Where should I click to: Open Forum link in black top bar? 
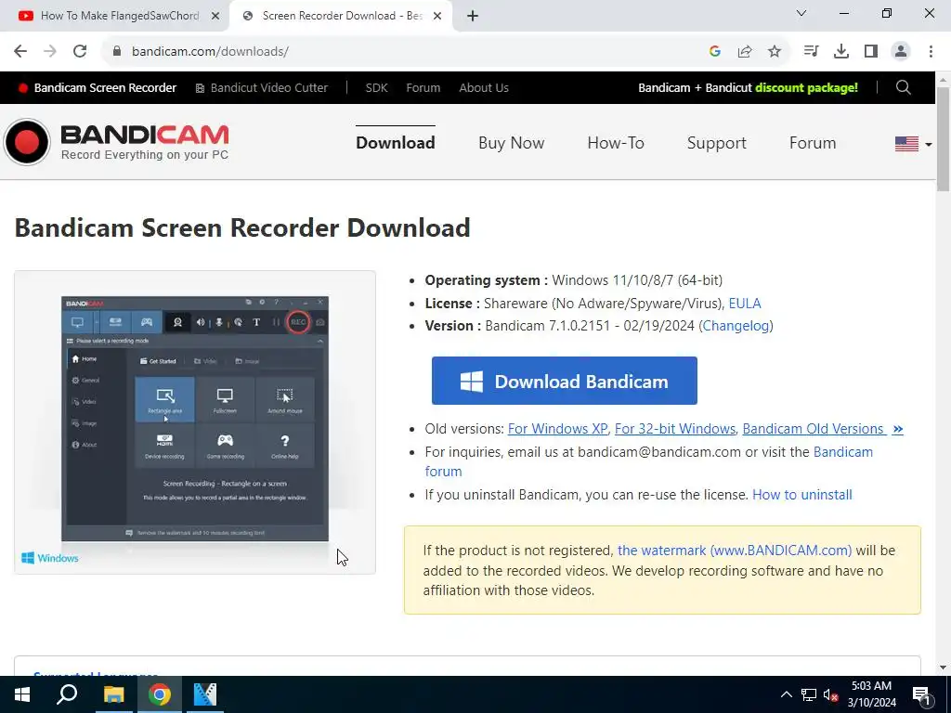pyautogui.click(x=423, y=87)
